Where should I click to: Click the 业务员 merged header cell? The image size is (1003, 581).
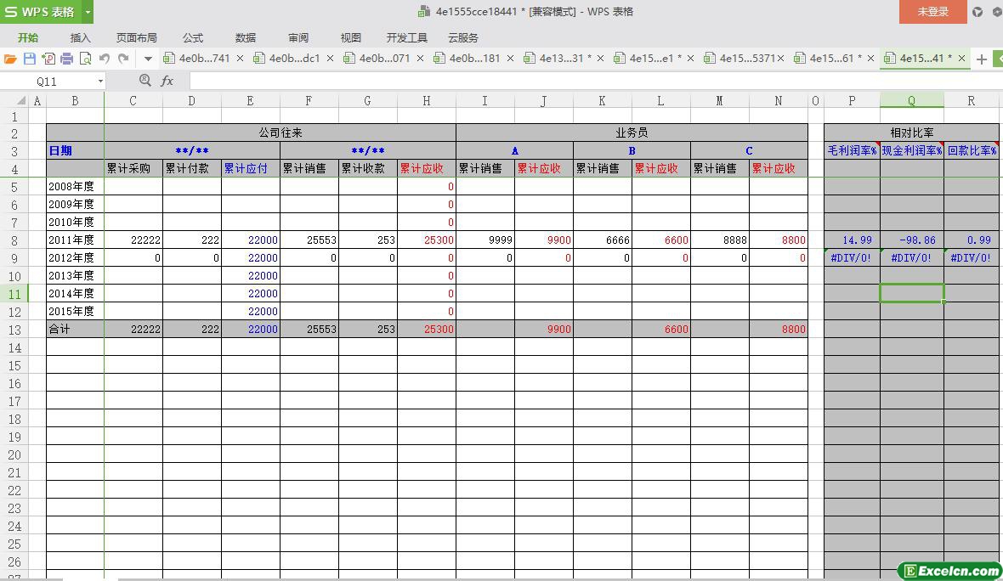[x=632, y=133]
